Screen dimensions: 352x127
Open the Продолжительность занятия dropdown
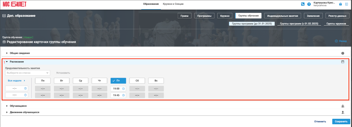(x=27, y=73)
